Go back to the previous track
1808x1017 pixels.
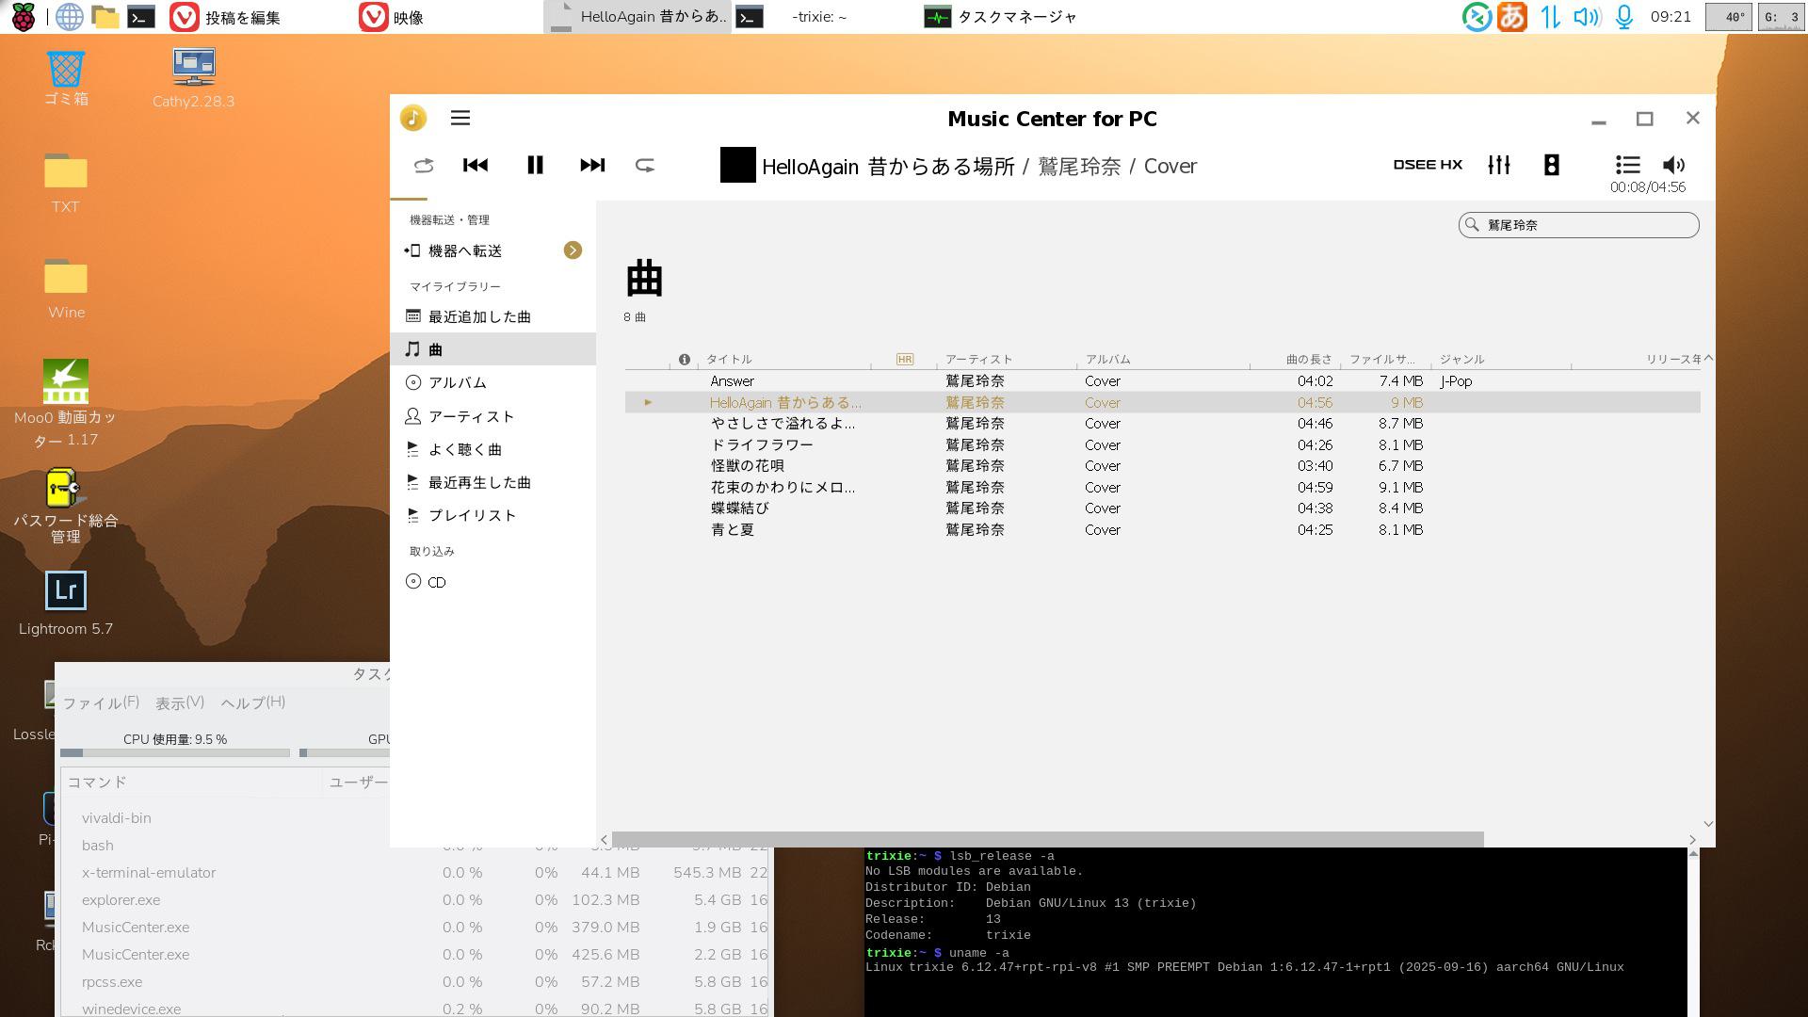coord(476,165)
